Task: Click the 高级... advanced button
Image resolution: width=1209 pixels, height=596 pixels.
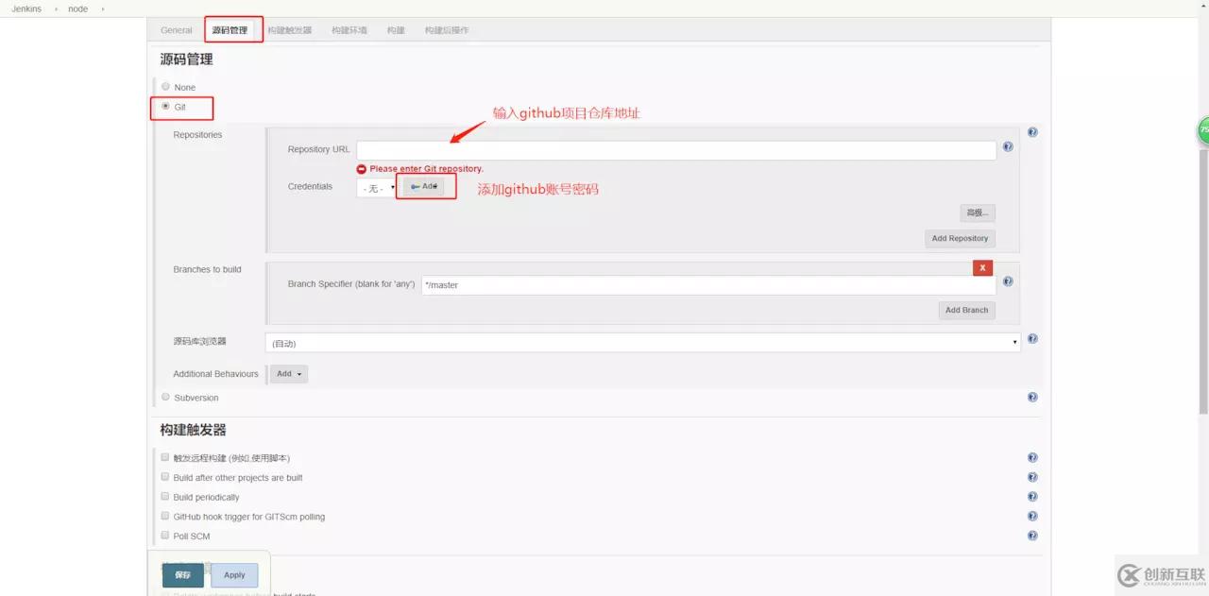Action: point(978,213)
